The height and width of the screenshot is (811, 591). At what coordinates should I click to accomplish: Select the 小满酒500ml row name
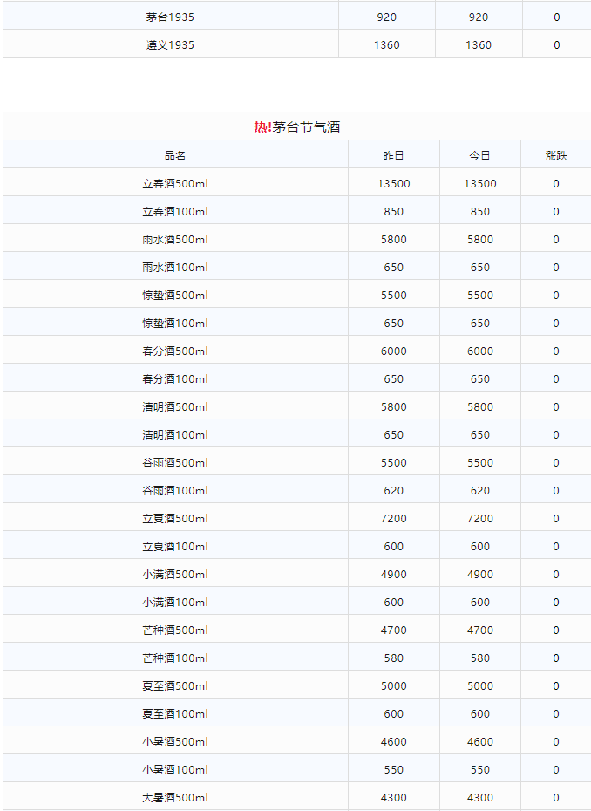tap(175, 575)
